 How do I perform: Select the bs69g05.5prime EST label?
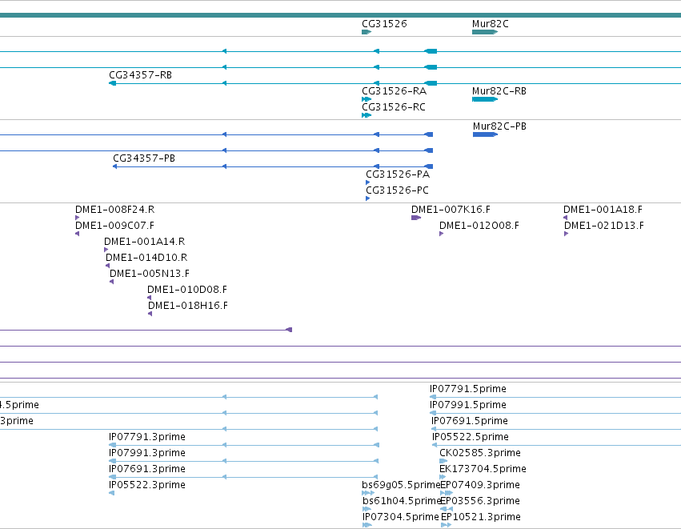[x=401, y=486]
